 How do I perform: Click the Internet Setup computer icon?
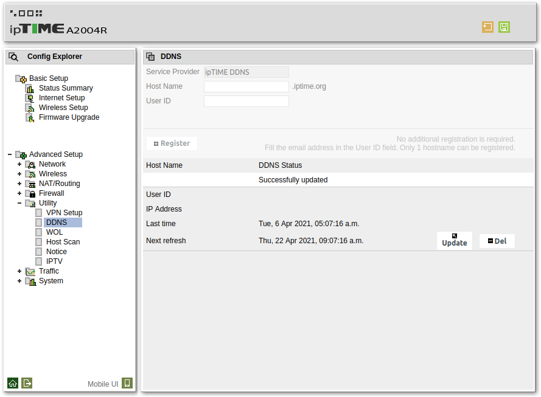click(30, 98)
